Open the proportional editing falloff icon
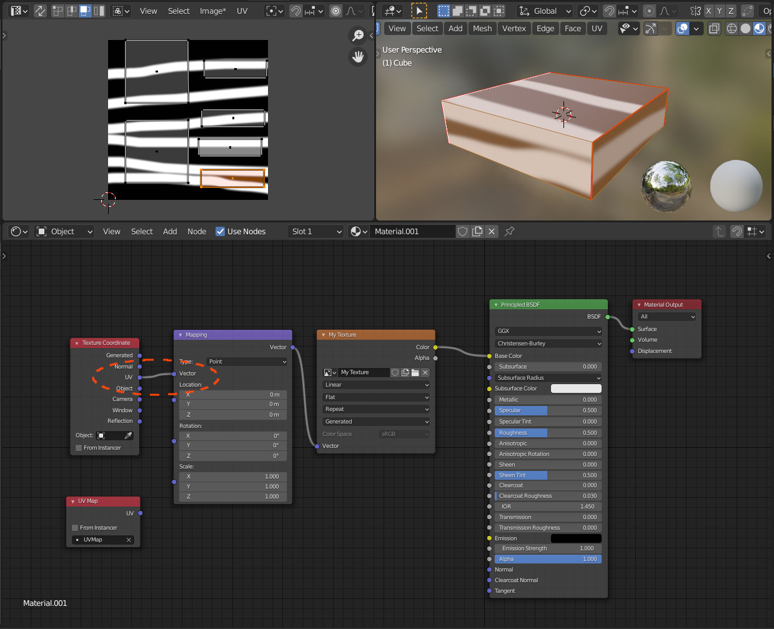This screenshot has width=774, height=629. (665, 11)
